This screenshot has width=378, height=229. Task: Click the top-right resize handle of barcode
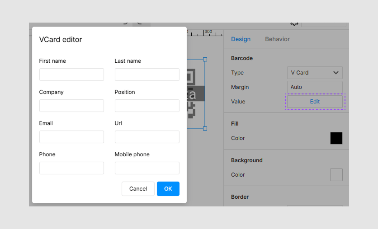point(205,59)
